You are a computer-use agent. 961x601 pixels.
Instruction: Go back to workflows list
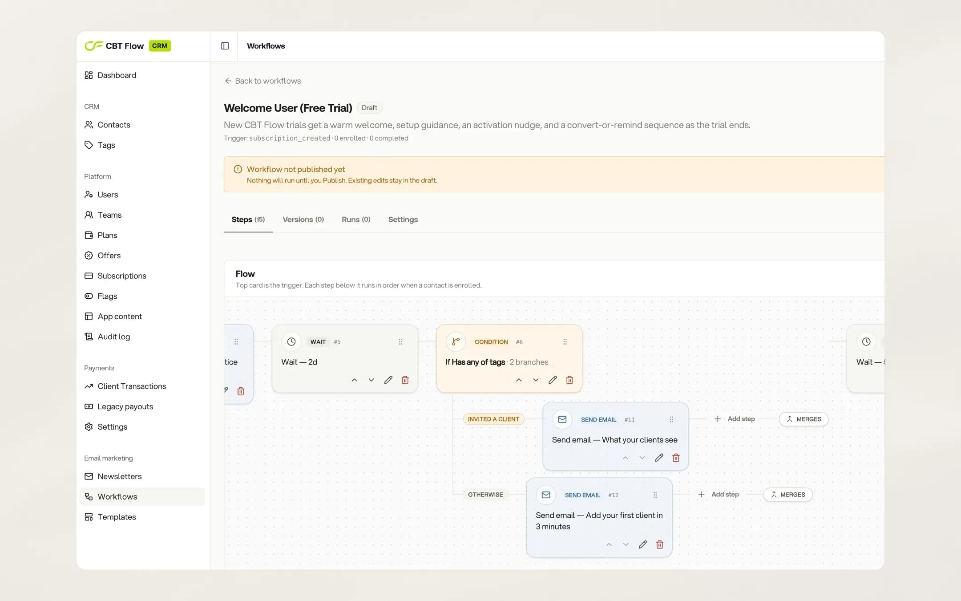[x=262, y=81]
